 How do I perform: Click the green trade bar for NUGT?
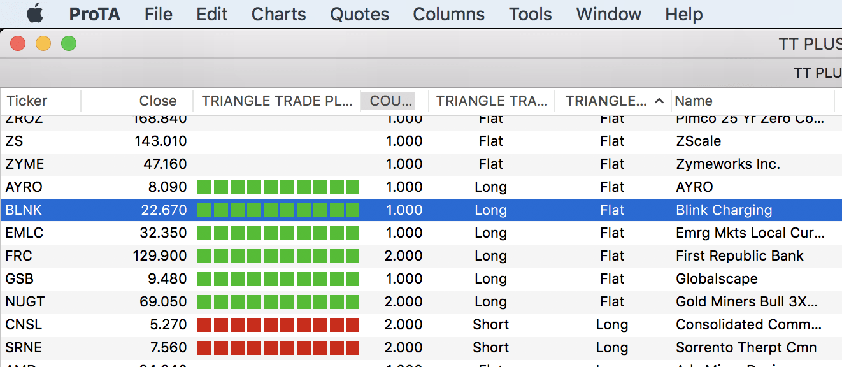coord(278,302)
